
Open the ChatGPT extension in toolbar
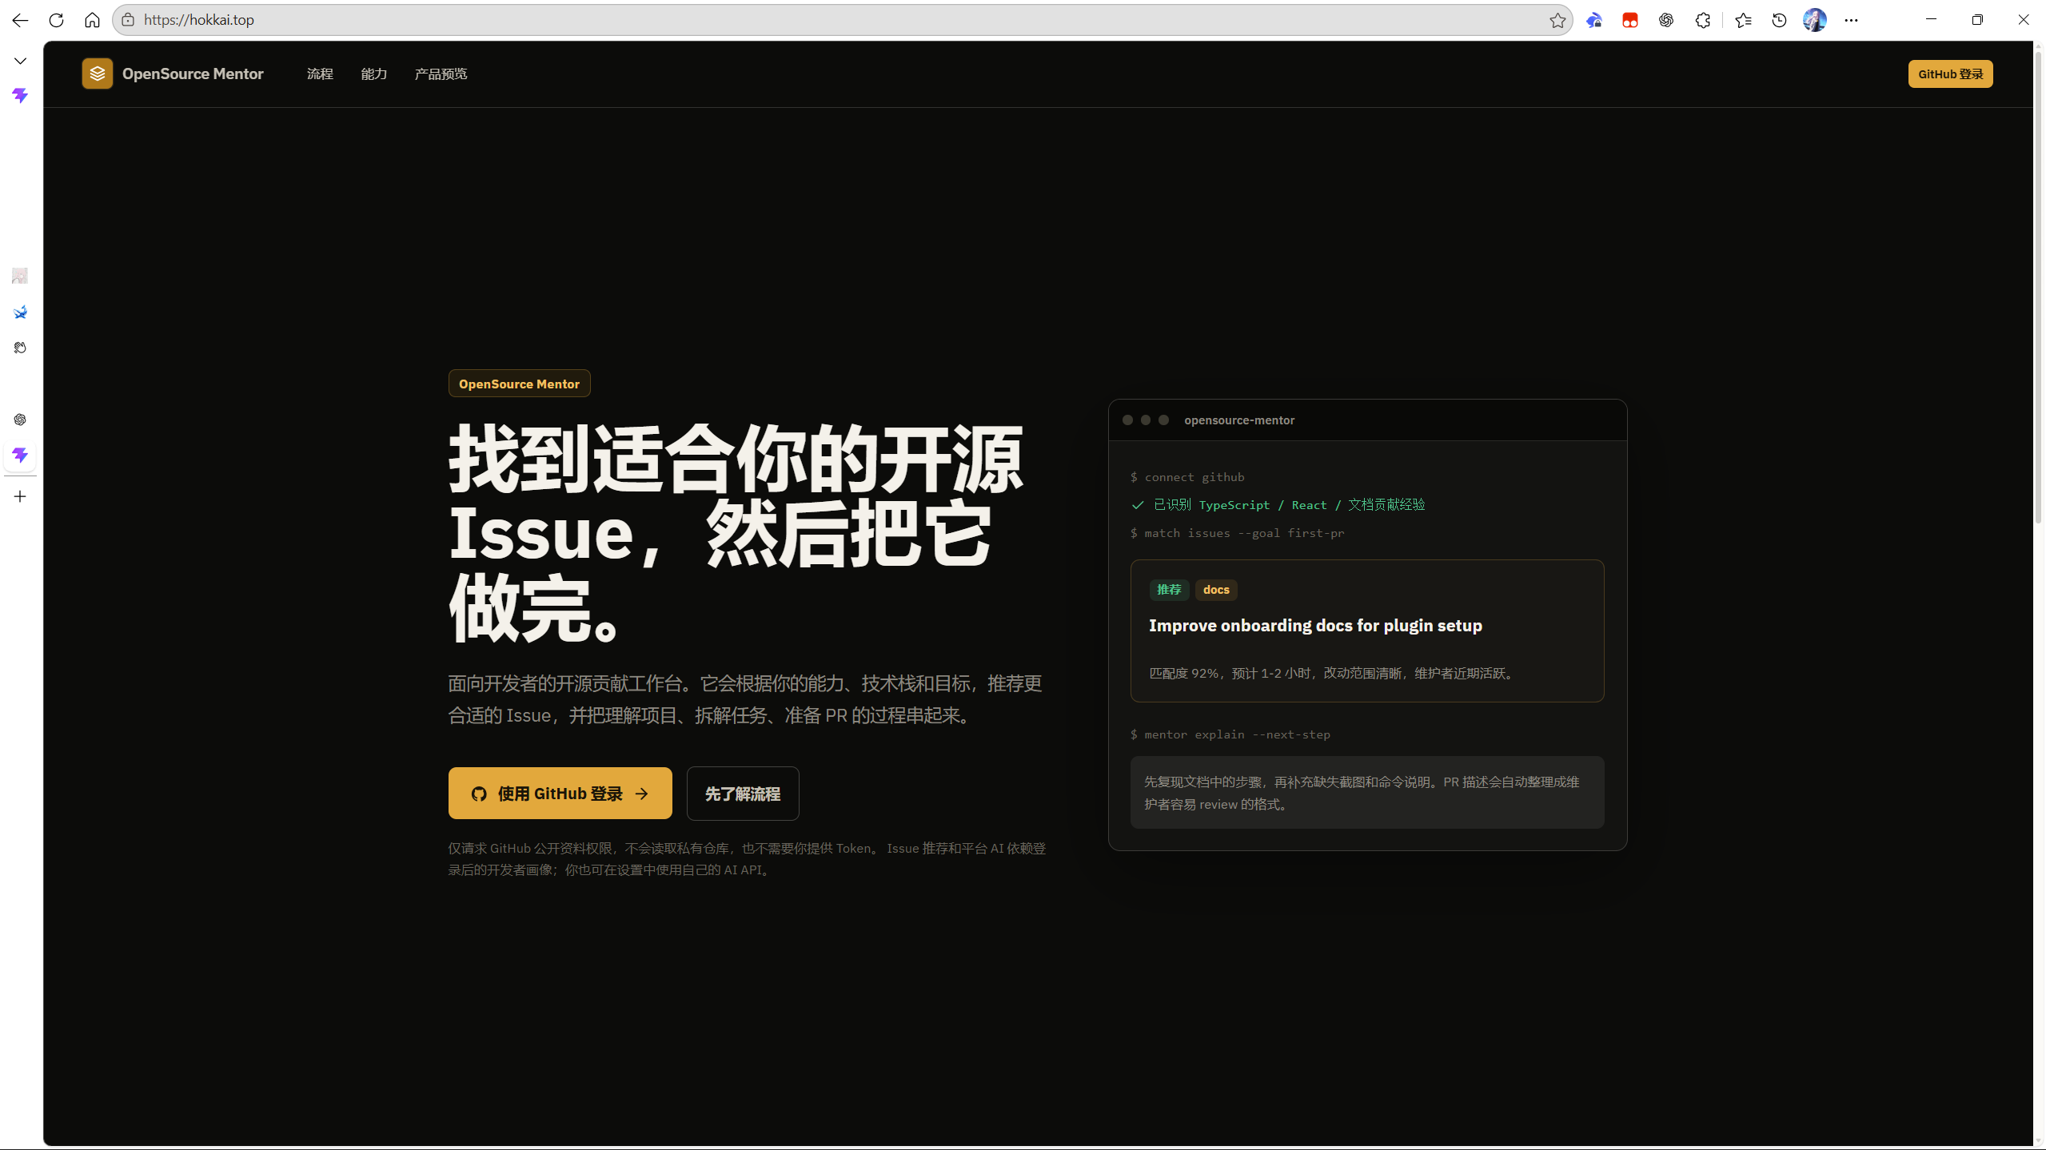click(1666, 20)
